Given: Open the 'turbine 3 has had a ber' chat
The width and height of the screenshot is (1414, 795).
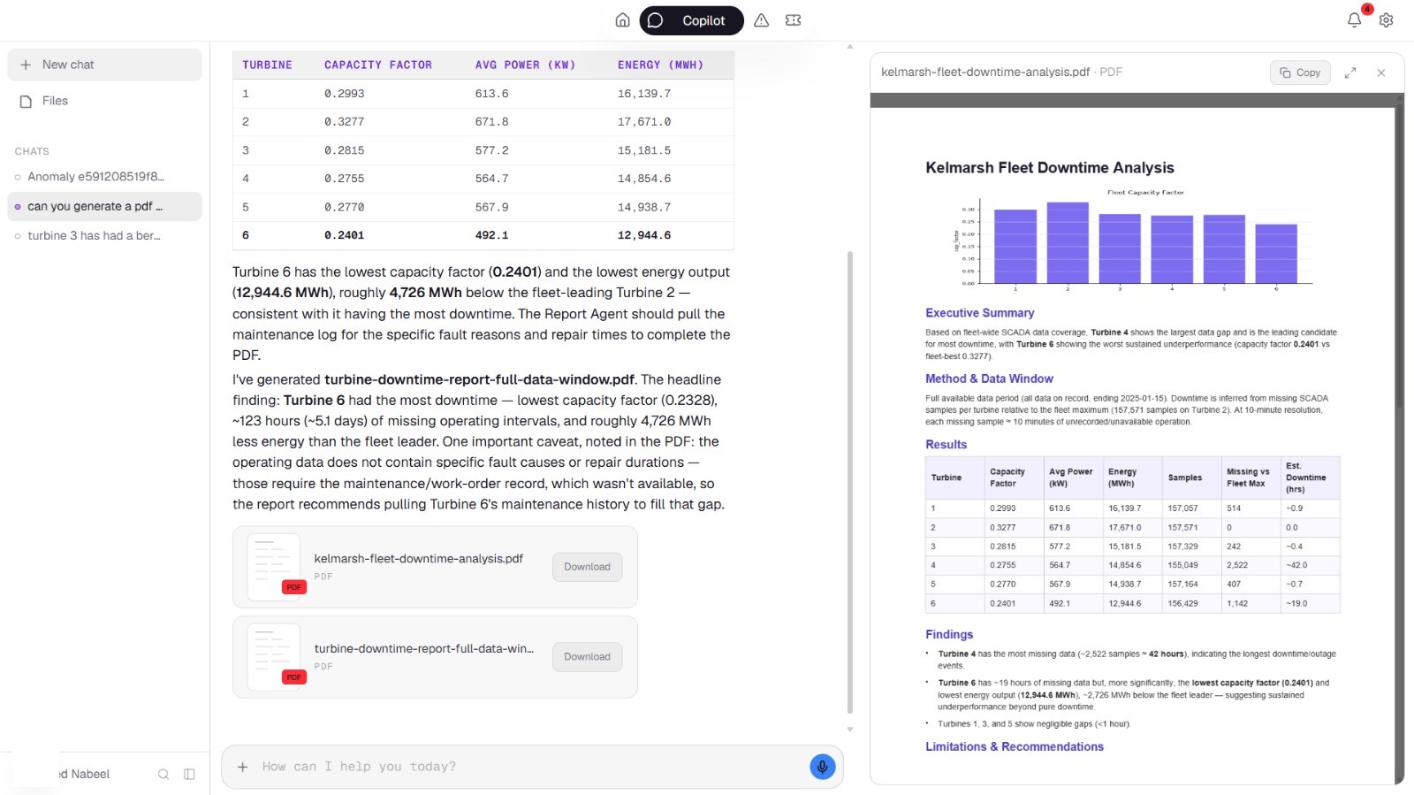Looking at the screenshot, I should pyautogui.click(x=104, y=236).
